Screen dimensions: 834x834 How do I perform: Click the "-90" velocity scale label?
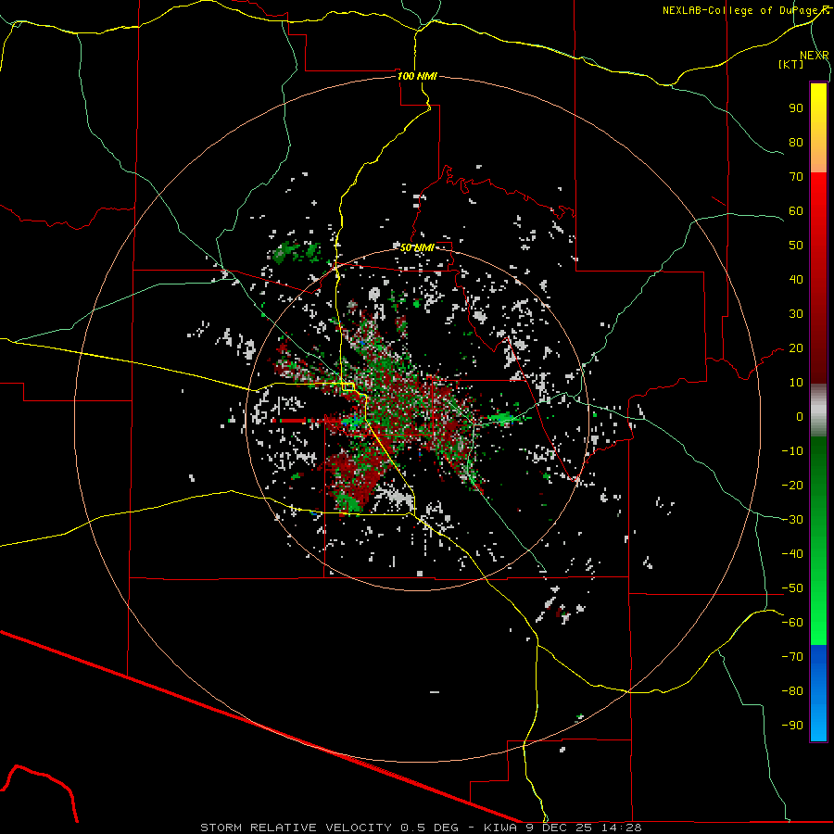[x=792, y=726]
